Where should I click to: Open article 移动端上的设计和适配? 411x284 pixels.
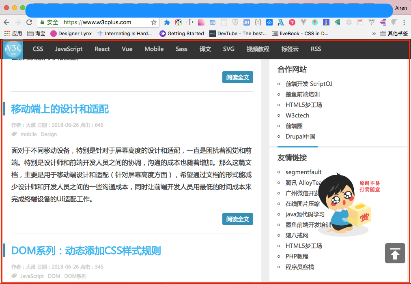pos(60,109)
